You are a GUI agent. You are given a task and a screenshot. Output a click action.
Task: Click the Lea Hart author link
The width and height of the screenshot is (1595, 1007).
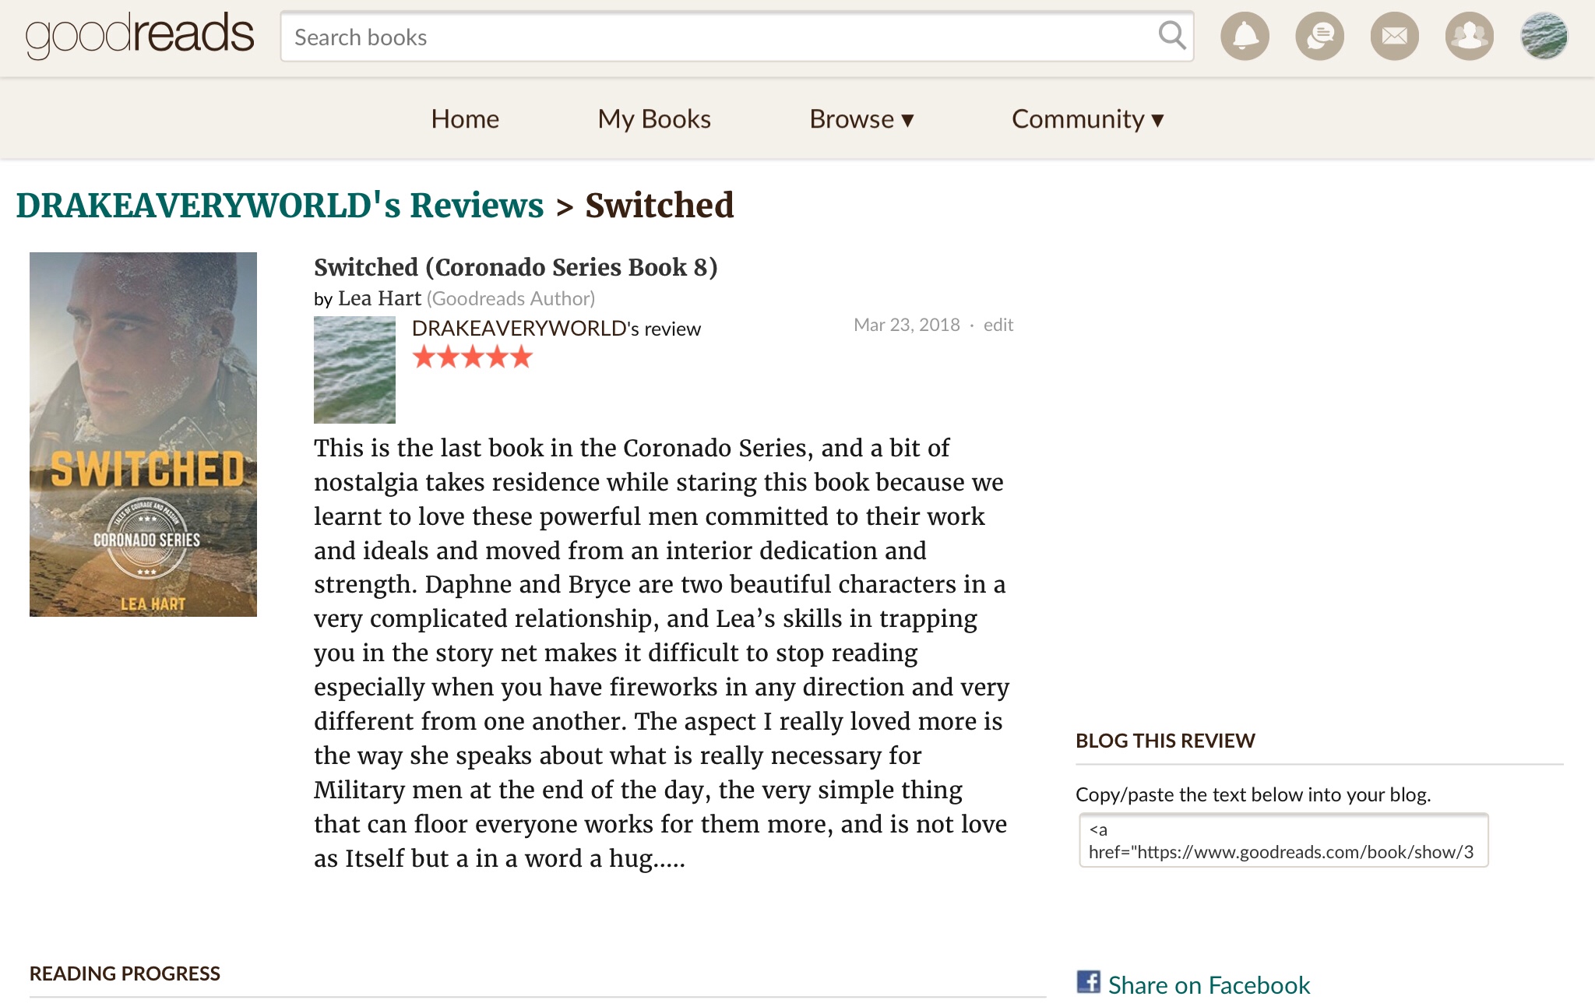pyautogui.click(x=379, y=298)
